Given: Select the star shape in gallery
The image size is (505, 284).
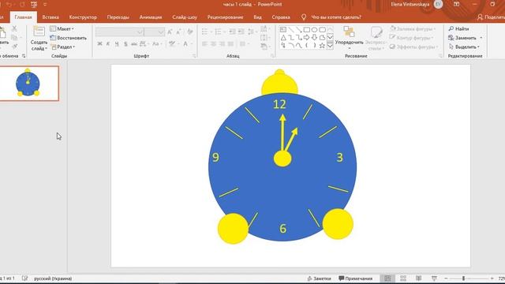Looking at the screenshot, I should (x=322, y=46).
